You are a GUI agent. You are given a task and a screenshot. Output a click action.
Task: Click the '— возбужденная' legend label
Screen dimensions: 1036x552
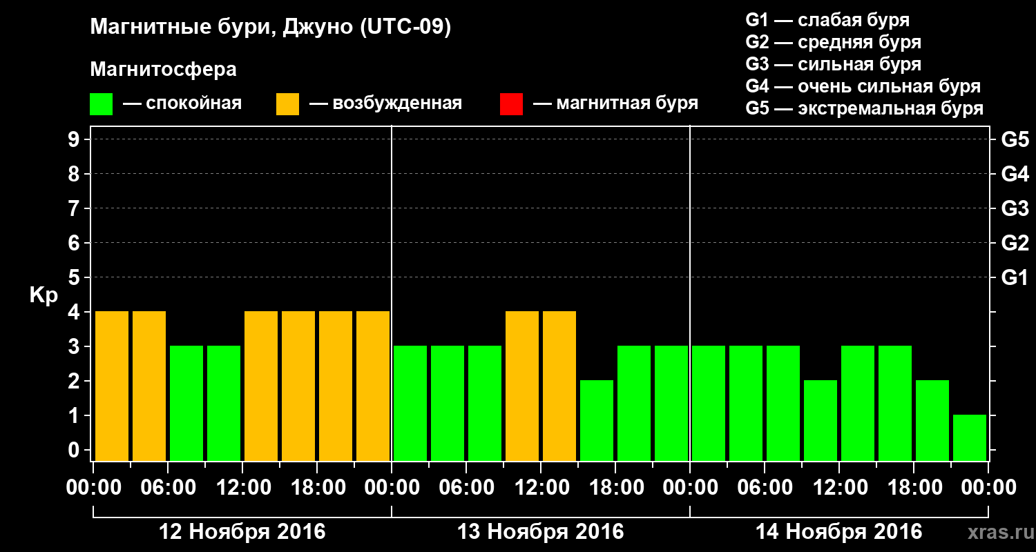tap(385, 104)
